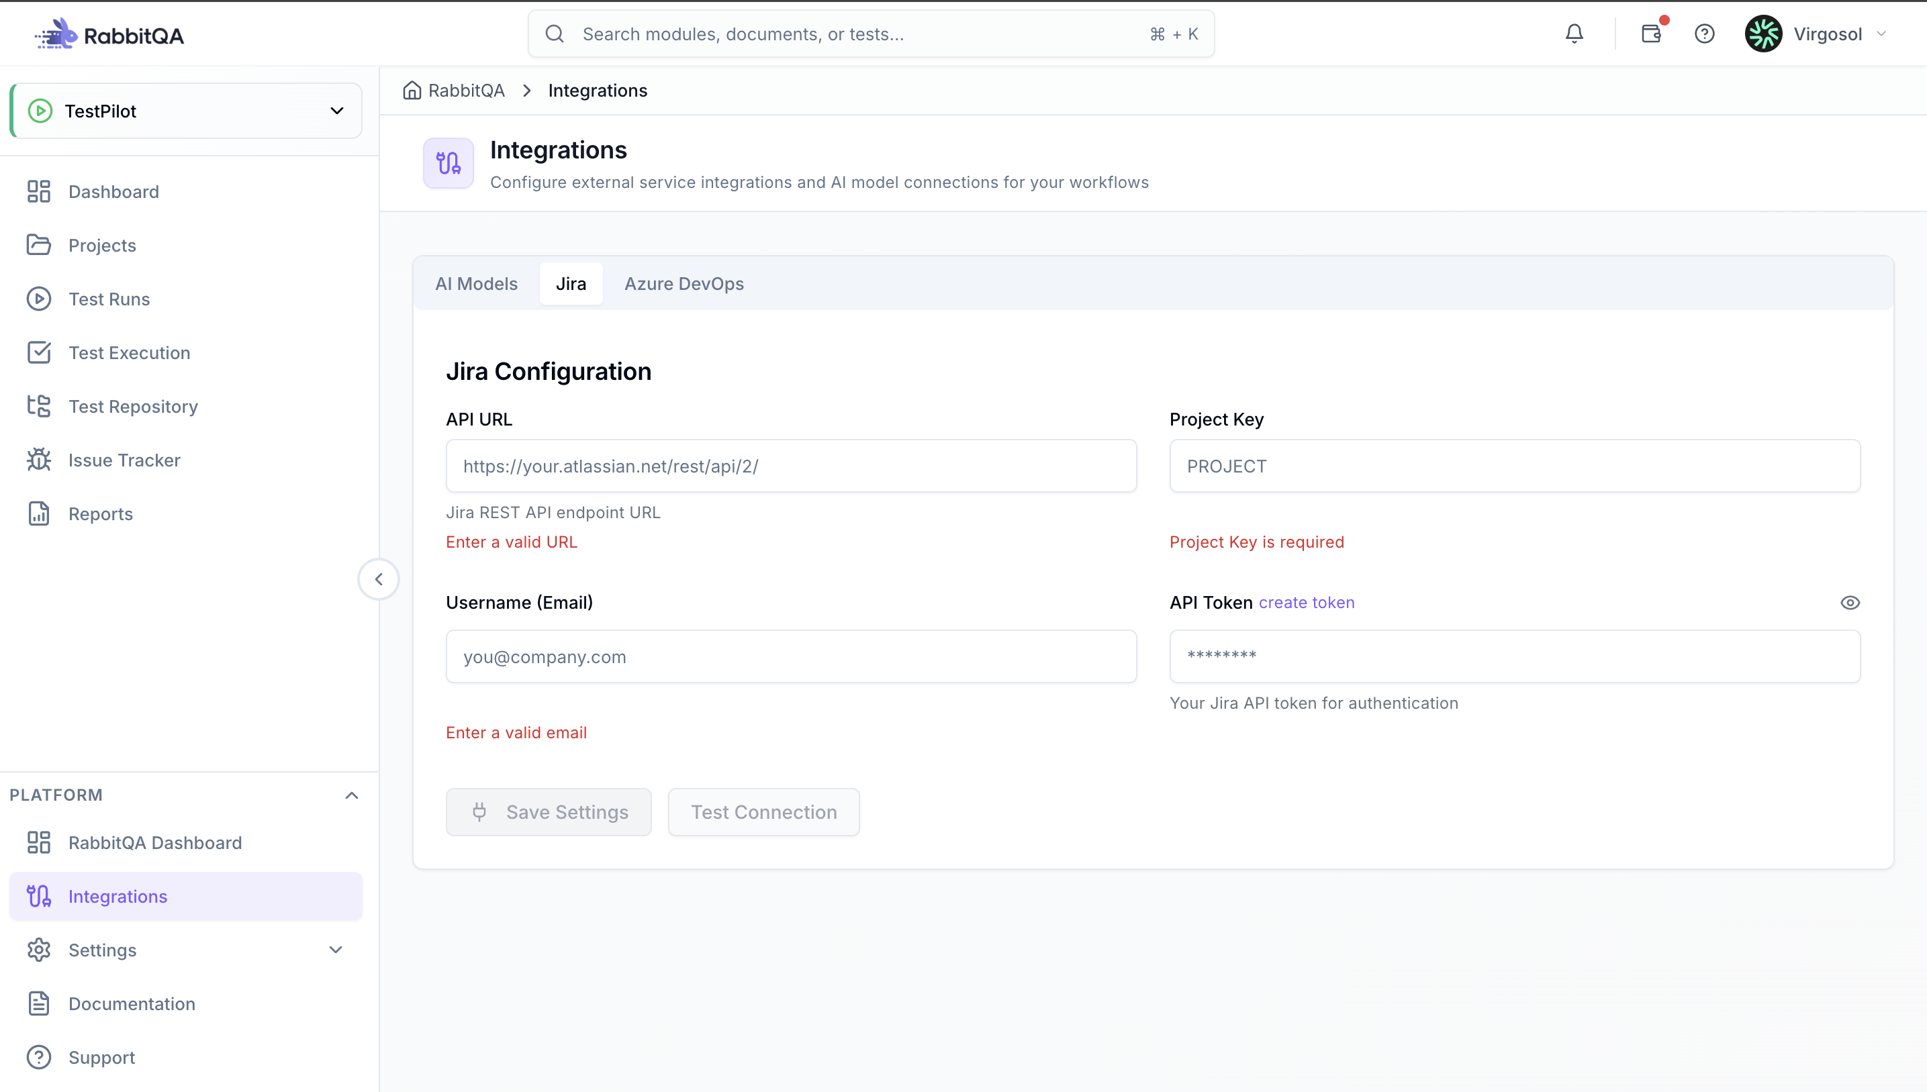This screenshot has width=1927, height=1092.
Task: Click the RabbitQA Dashboard grid icon
Action: coord(39,842)
